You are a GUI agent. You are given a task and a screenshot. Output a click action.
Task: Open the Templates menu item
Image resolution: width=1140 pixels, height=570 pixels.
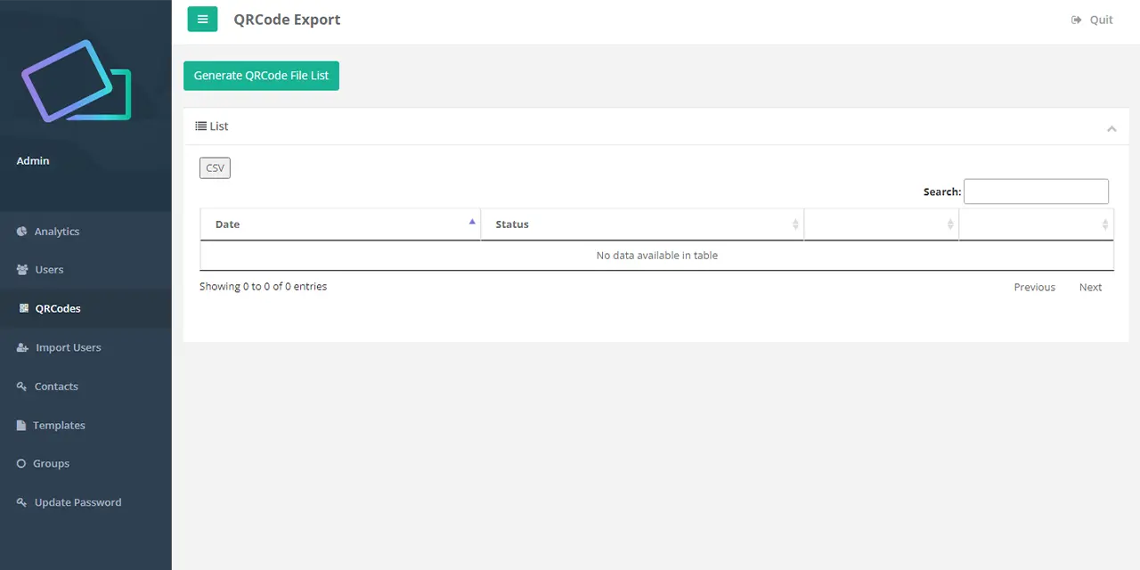pos(59,426)
